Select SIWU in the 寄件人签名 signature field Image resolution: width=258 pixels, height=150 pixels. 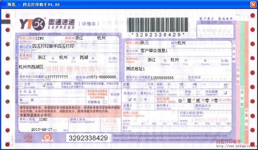(43, 119)
